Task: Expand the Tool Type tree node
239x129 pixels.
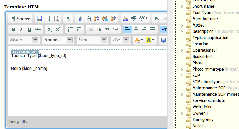Action: coord(182,13)
